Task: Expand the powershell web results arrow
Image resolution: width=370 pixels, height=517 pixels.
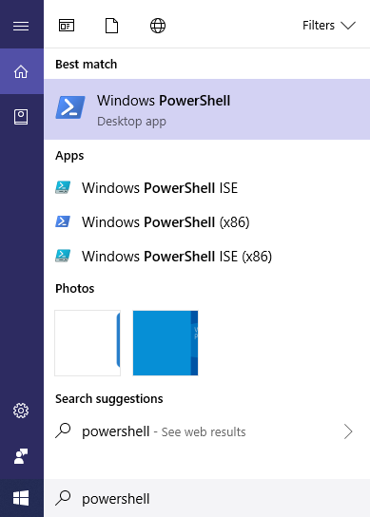Action: pos(348,431)
